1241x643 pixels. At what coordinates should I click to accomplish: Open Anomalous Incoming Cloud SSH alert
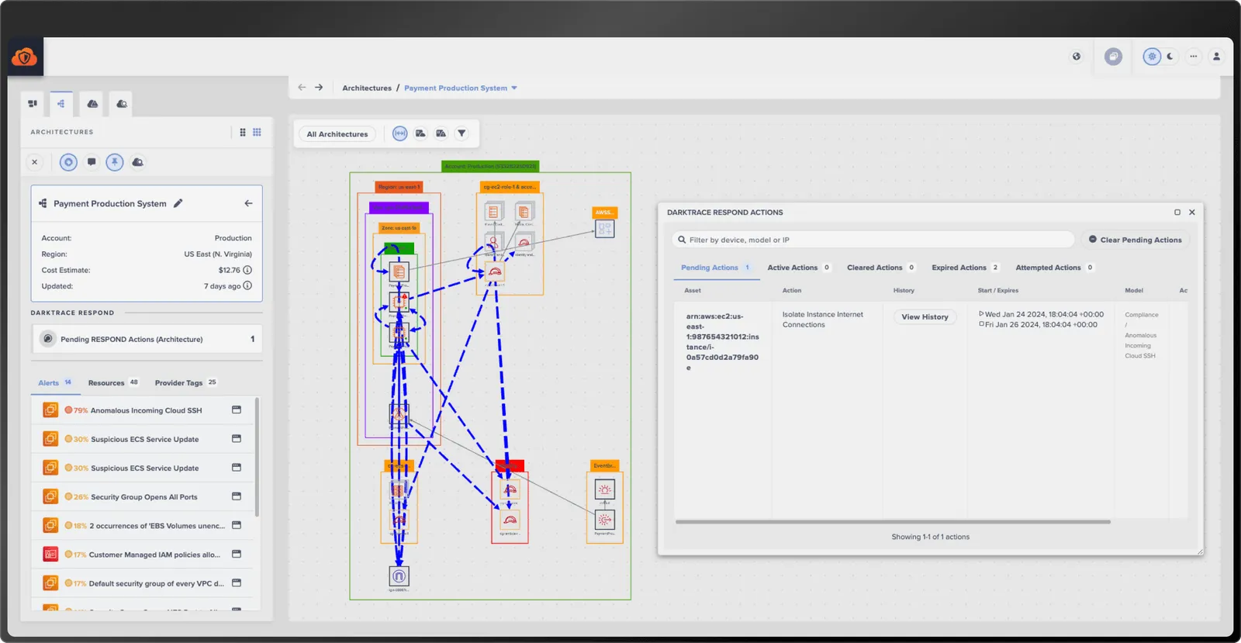143,410
